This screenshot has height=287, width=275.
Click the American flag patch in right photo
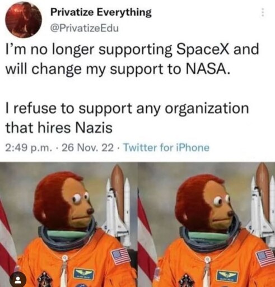point(265,257)
